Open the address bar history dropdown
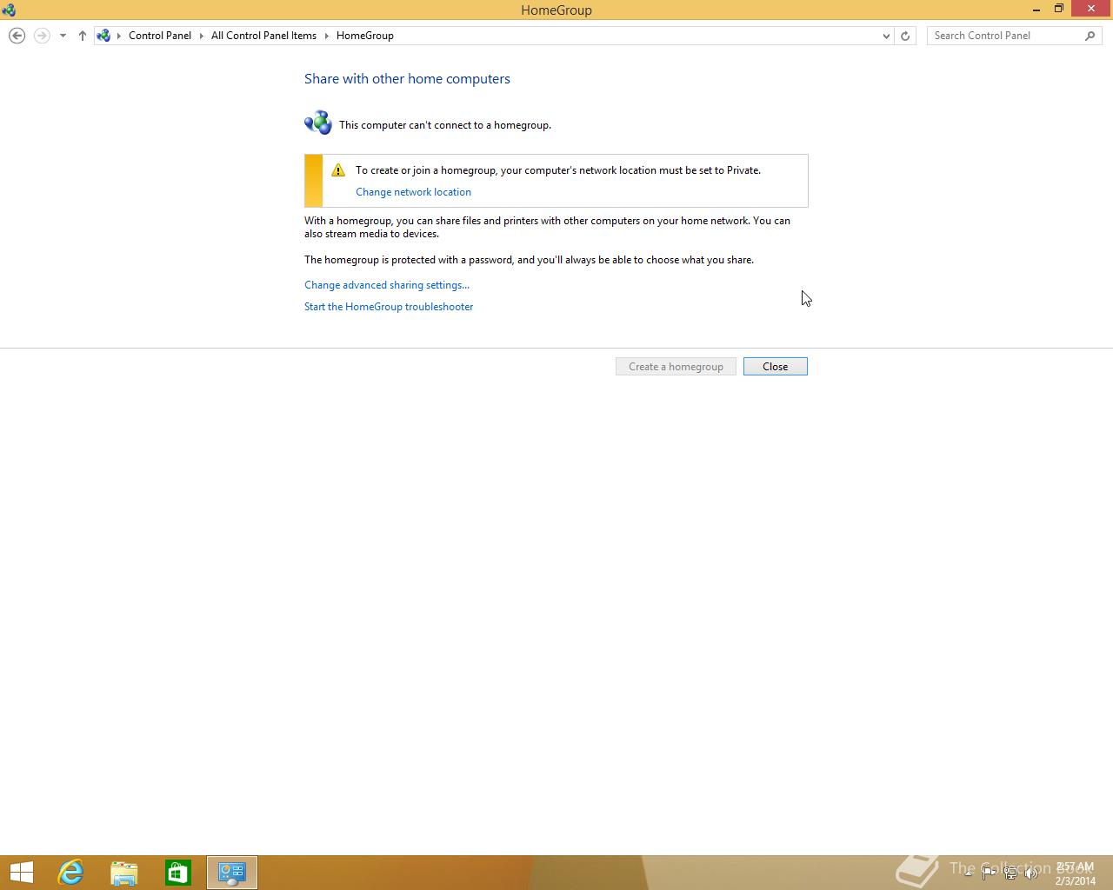Image resolution: width=1113 pixels, height=890 pixels. point(886,36)
